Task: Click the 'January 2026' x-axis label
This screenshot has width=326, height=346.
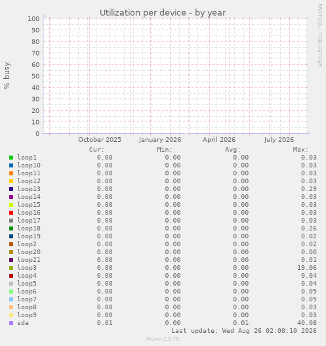Action: tap(160, 140)
